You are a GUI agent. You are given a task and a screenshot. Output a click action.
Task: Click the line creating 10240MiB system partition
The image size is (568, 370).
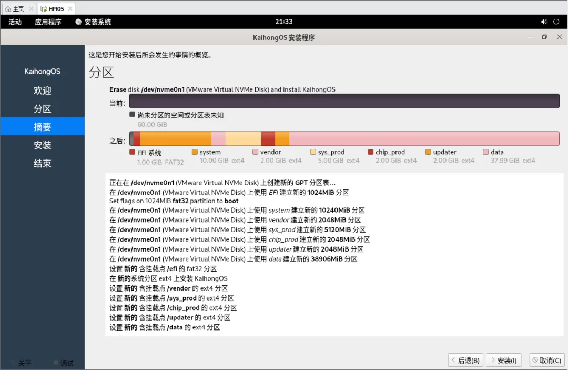pos(237,210)
